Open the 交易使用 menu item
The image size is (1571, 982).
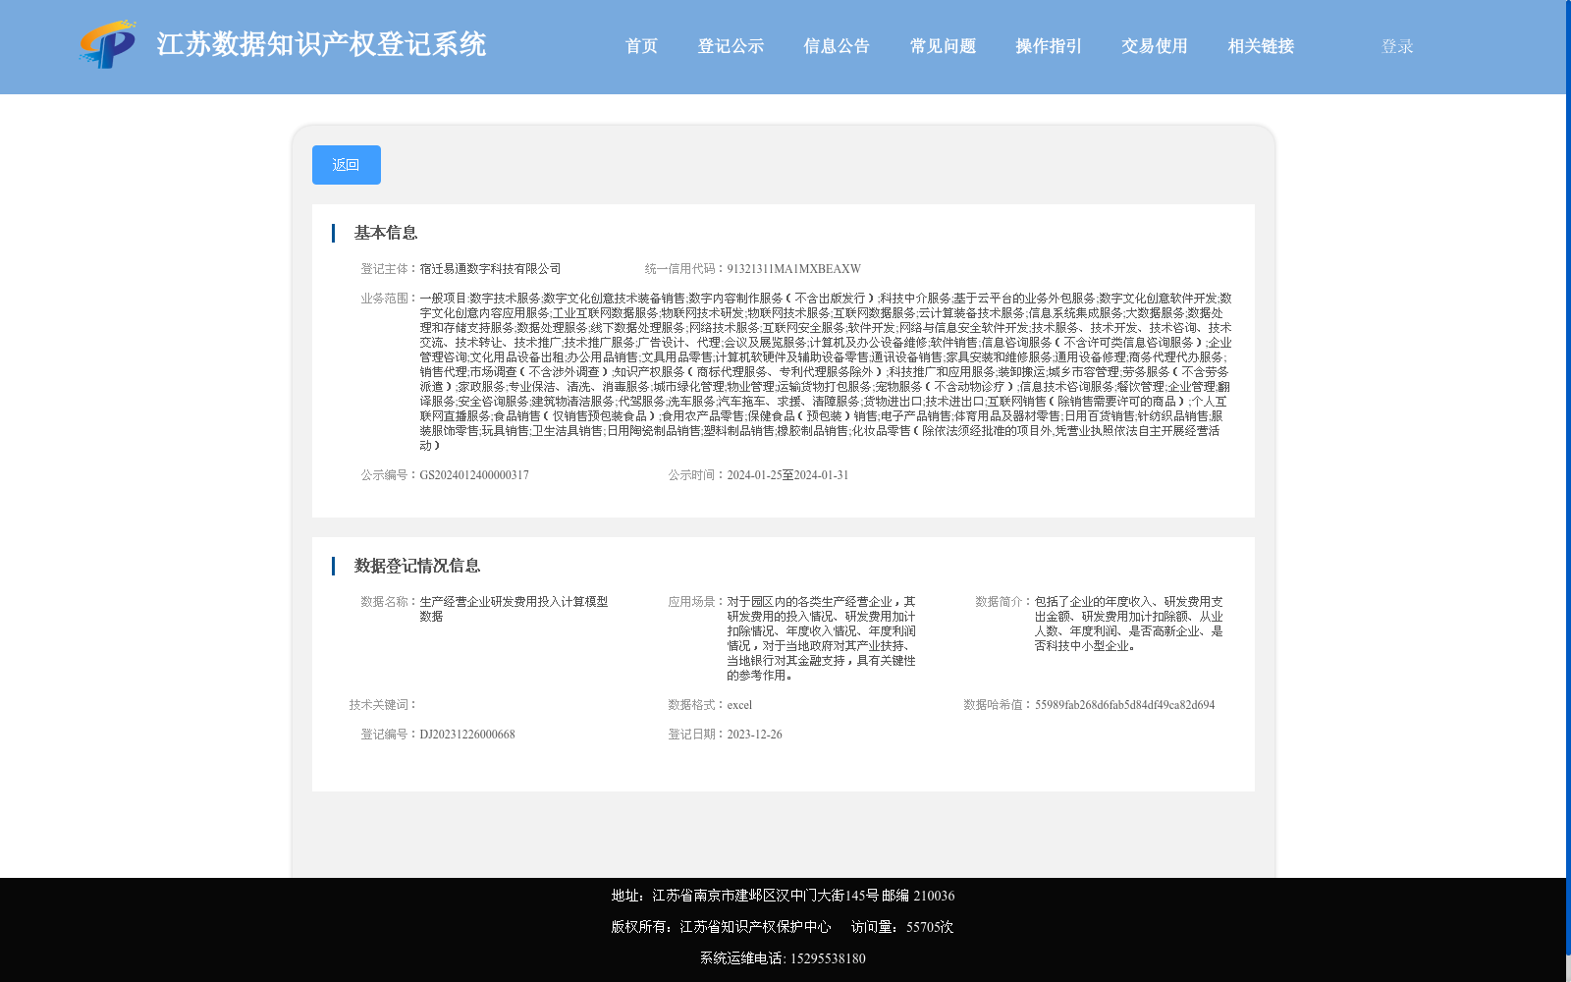pyautogui.click(x=1155, y=46)
